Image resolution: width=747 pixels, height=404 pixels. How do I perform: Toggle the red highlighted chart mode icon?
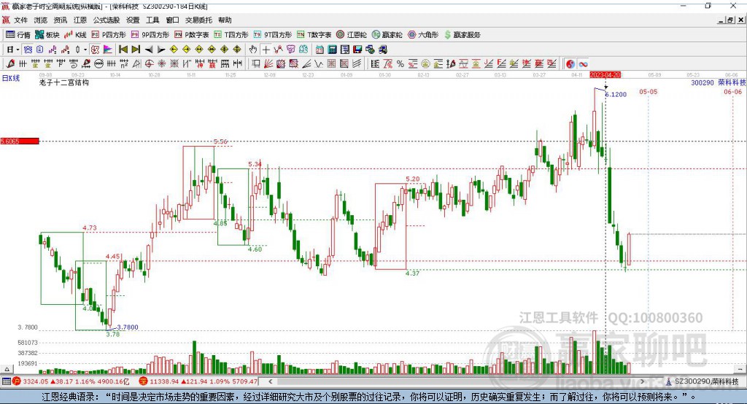[x=96, y=50]
